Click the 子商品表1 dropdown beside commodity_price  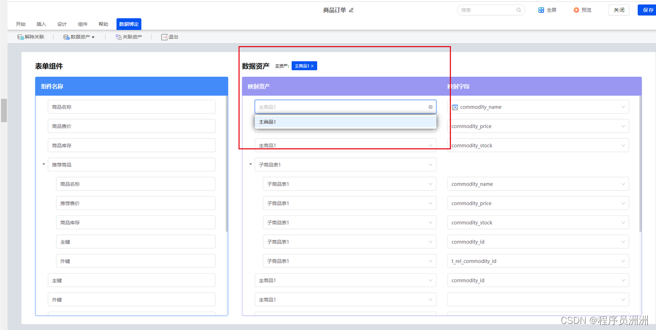point(350,203)
